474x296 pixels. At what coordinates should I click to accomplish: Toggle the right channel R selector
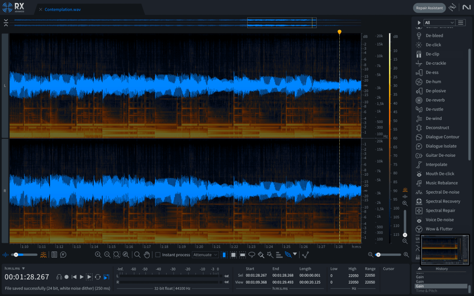pos(5,191)
